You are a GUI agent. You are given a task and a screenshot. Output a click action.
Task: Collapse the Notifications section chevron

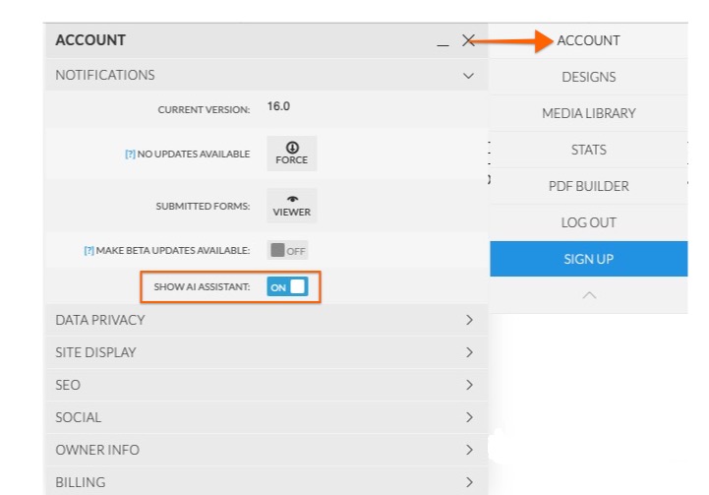[x=468, y=76]
